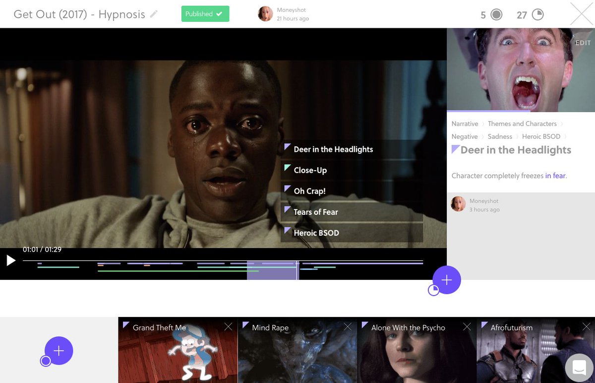Toggle the Published status button
The height and width of the screenshot is (383, 595).
(204, 14)
